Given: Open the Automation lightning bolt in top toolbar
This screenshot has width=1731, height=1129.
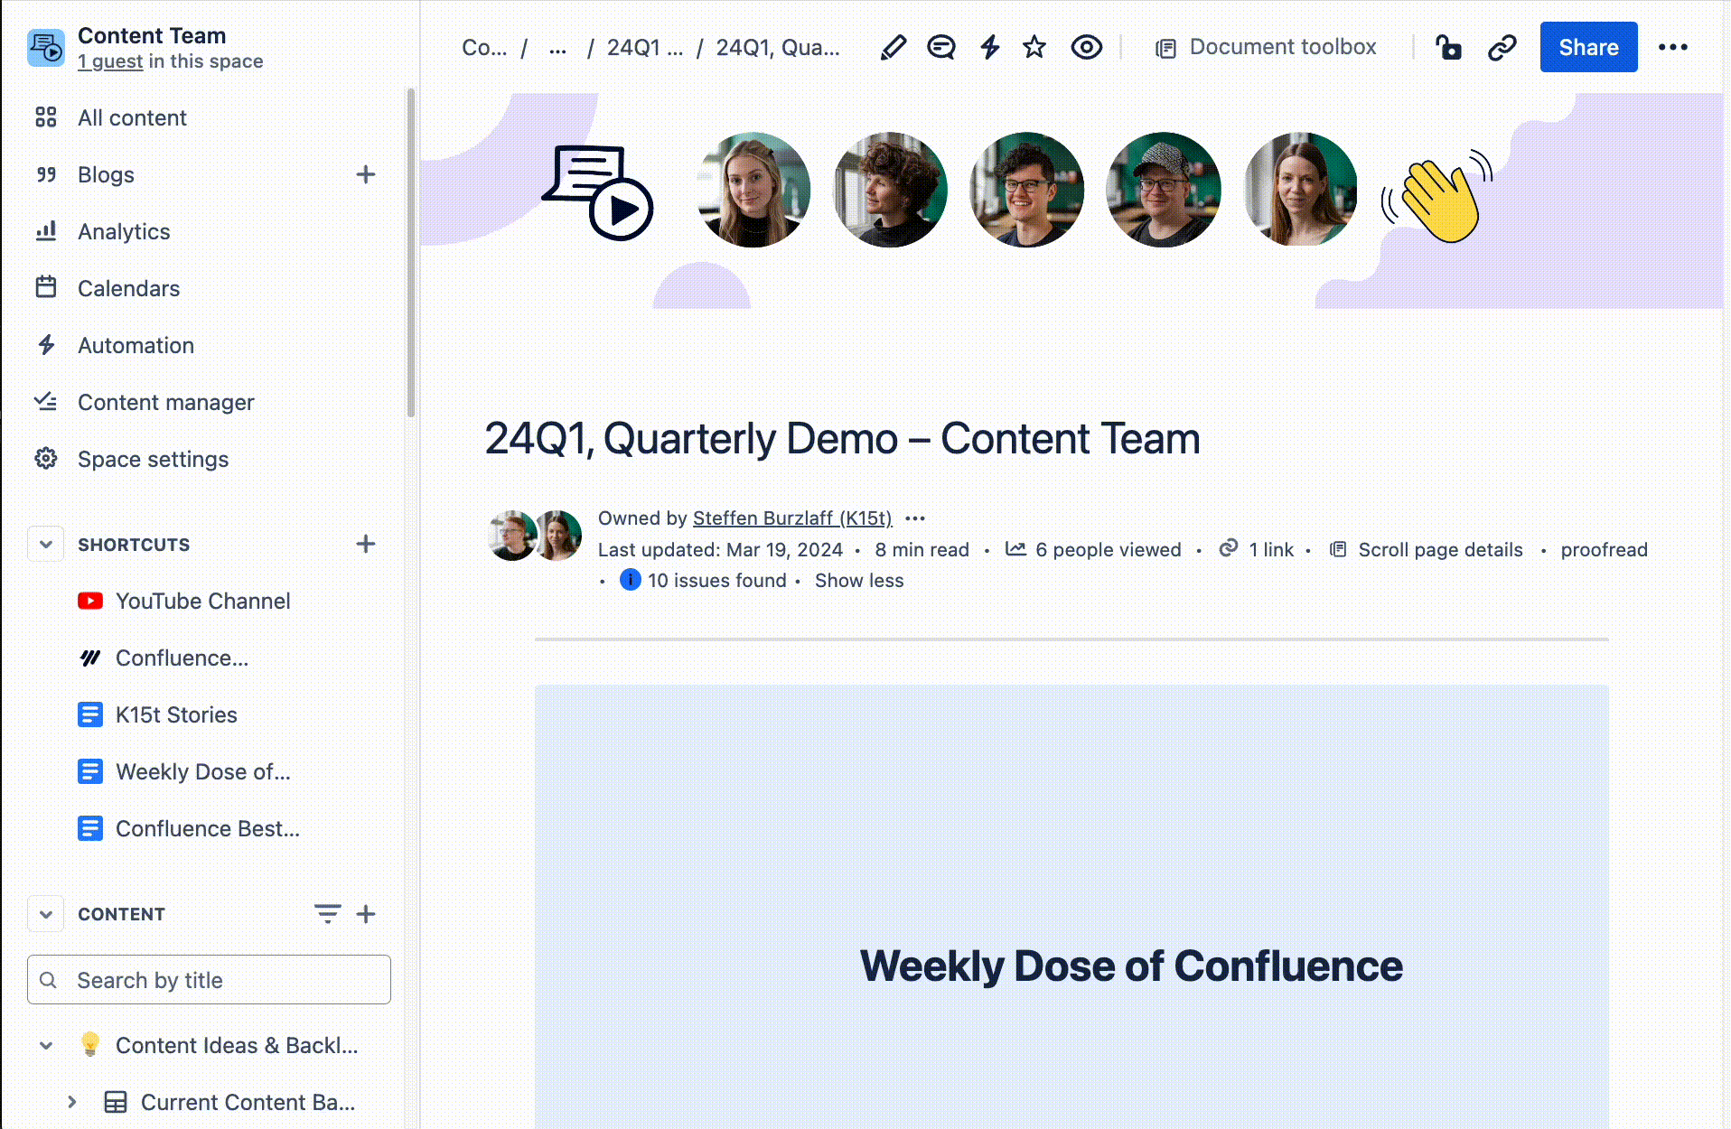Looking at the screenshot, I should click(989, 47).
